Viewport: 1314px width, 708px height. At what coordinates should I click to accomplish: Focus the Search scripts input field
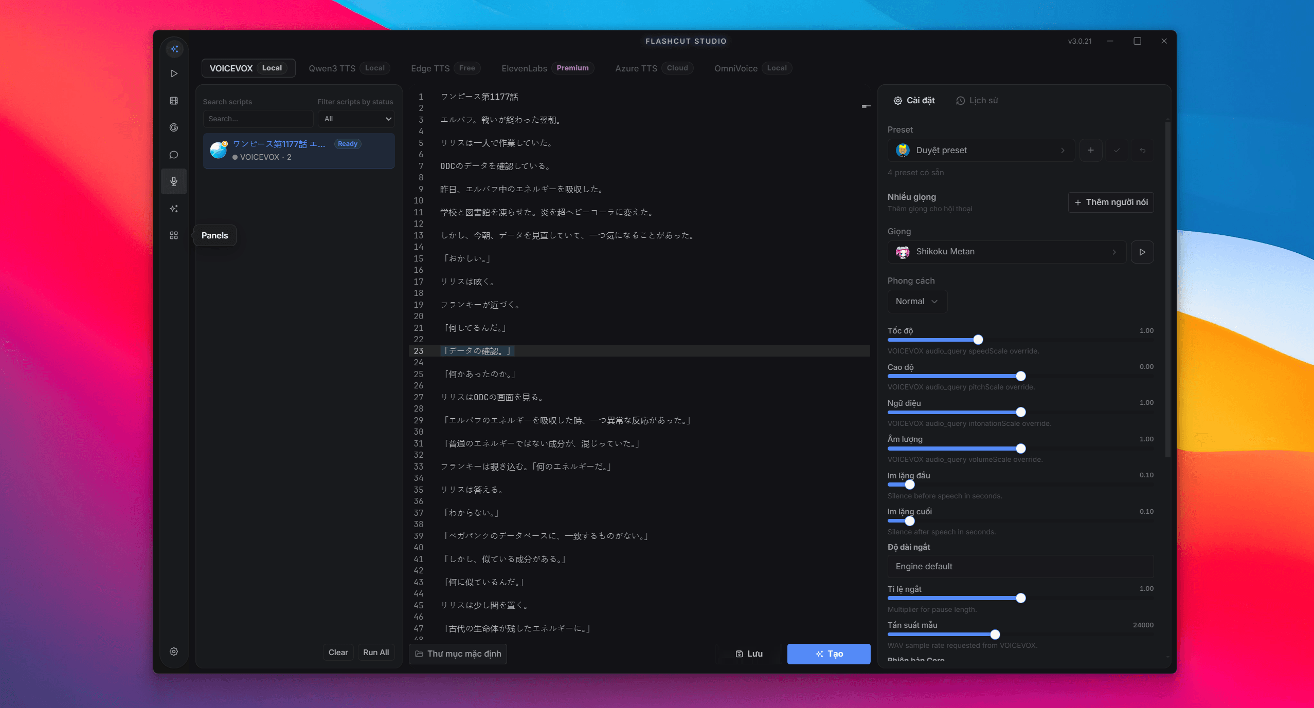click(258, 119)
